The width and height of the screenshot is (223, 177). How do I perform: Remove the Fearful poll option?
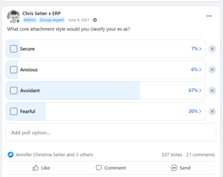point(212,111)
